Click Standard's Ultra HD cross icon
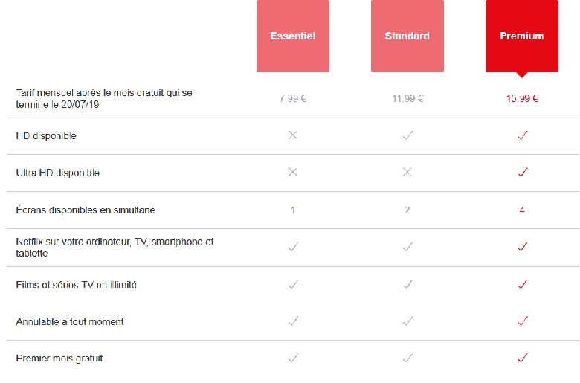Image resolution: width=580 pixels, height=383 pixels. pos(407,173)
